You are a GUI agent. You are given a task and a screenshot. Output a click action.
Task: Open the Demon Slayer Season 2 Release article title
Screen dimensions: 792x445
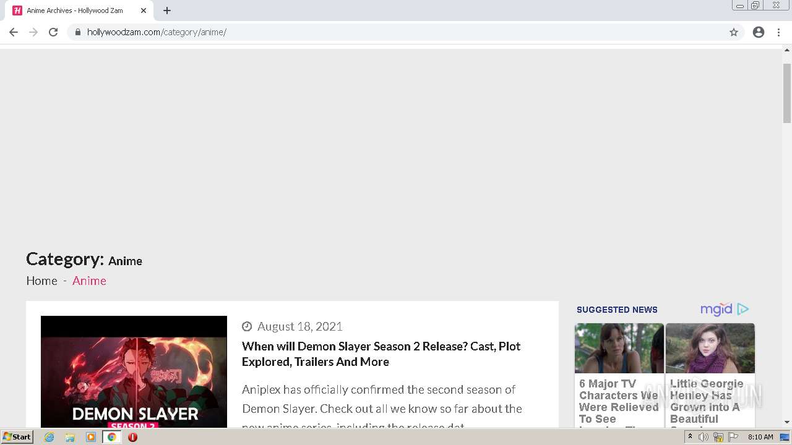tap(381, 354)
